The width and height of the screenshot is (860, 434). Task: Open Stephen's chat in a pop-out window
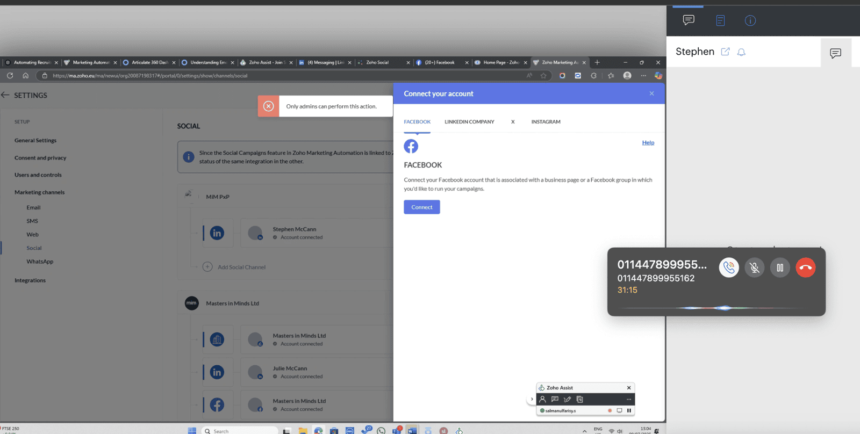(x=725, y=52)
